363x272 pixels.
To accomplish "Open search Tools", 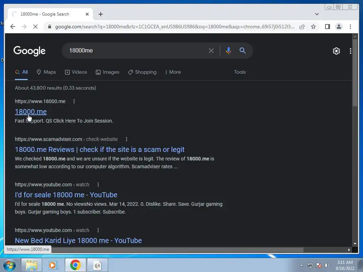I will [x=240, y=72].
